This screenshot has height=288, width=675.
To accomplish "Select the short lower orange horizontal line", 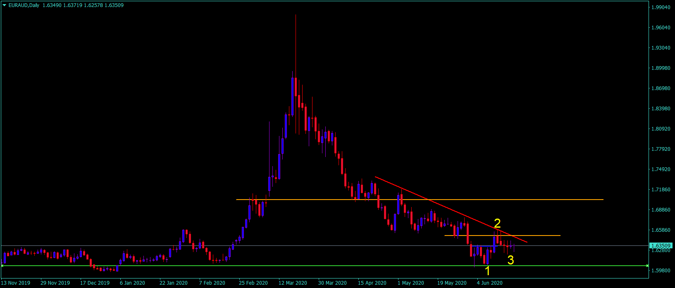I will 502,236.
